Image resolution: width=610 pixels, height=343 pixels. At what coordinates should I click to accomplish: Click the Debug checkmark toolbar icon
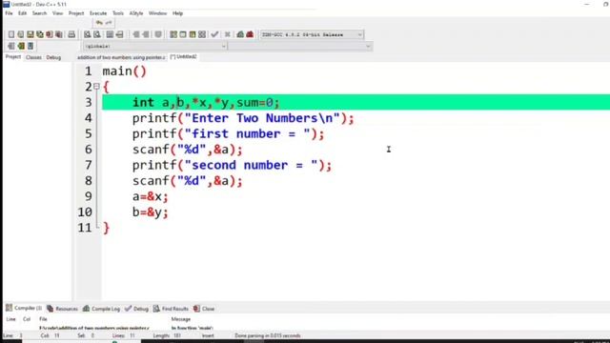pyautogui.click(x=214, y=34)
